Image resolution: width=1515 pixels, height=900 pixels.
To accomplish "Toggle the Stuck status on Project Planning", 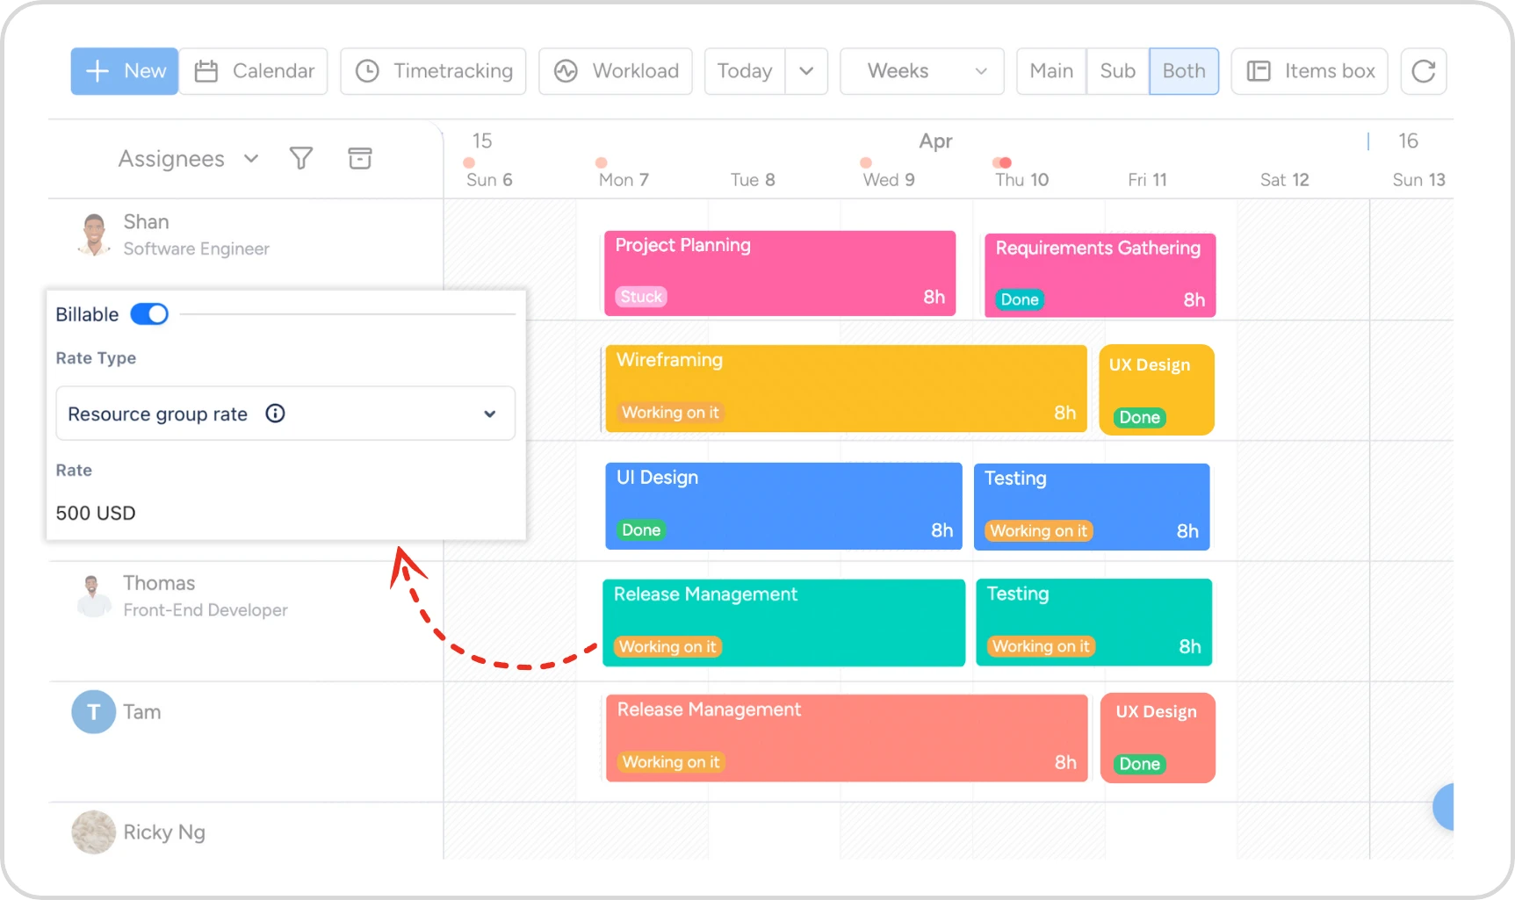I will tap(640, 297).
